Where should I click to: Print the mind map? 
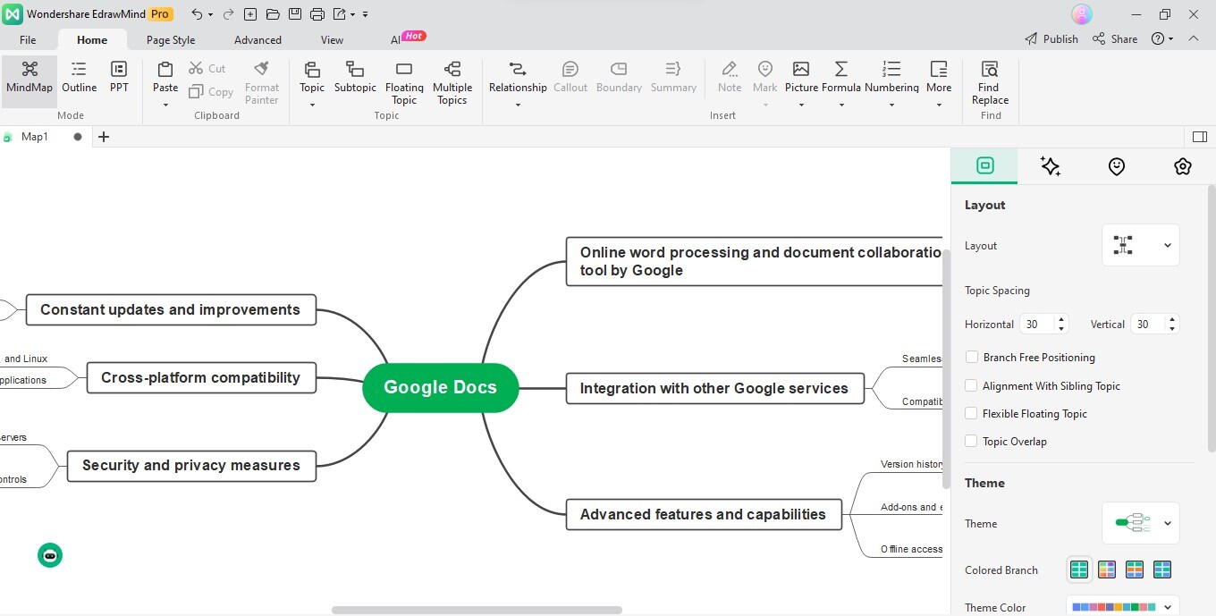tap(317, 14)
